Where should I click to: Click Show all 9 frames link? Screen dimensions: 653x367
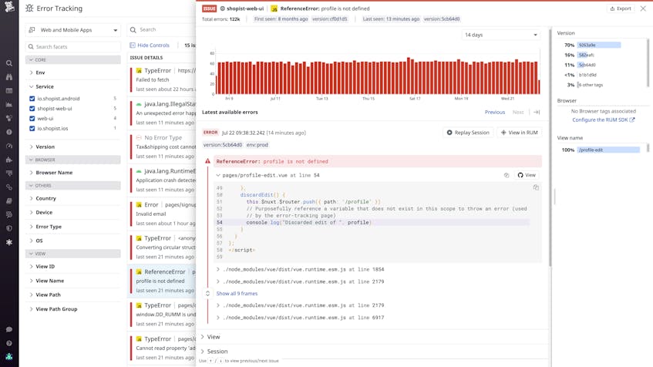237,293
